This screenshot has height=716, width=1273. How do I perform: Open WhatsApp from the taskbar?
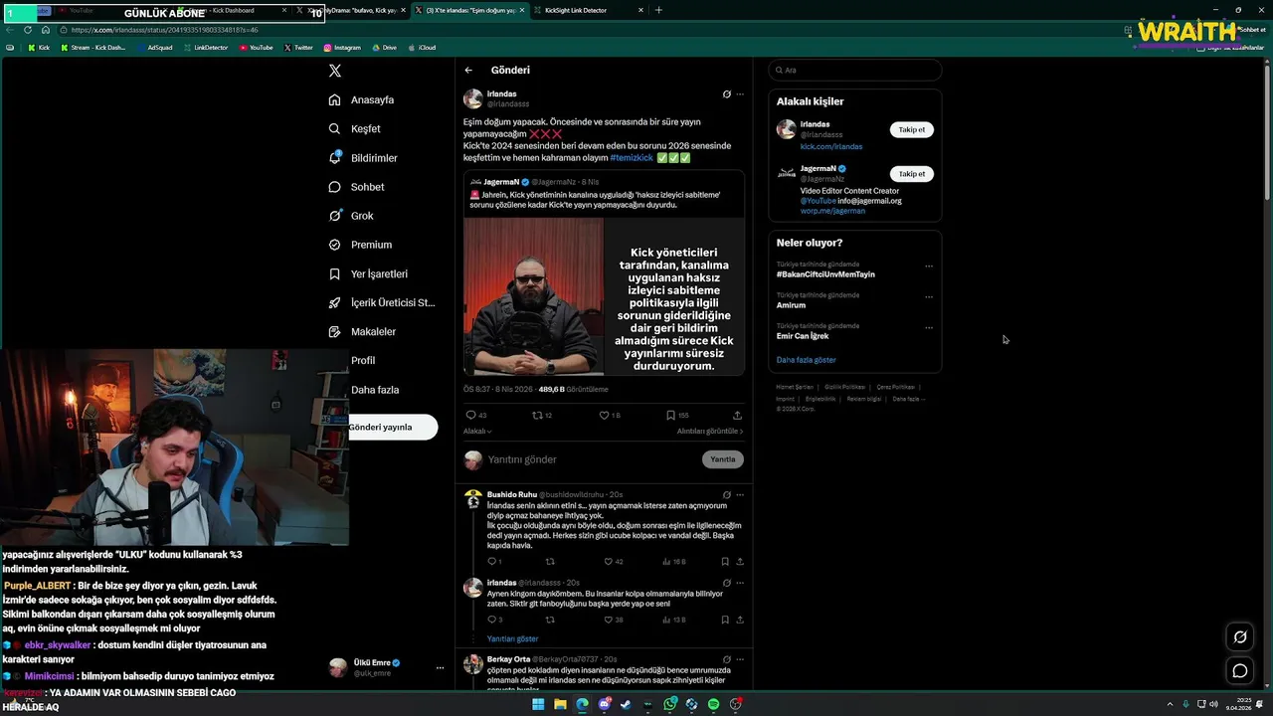[670, 704]
